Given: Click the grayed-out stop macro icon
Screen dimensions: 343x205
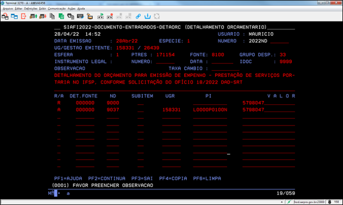Looking at the screenshot, I should point(119,16).
